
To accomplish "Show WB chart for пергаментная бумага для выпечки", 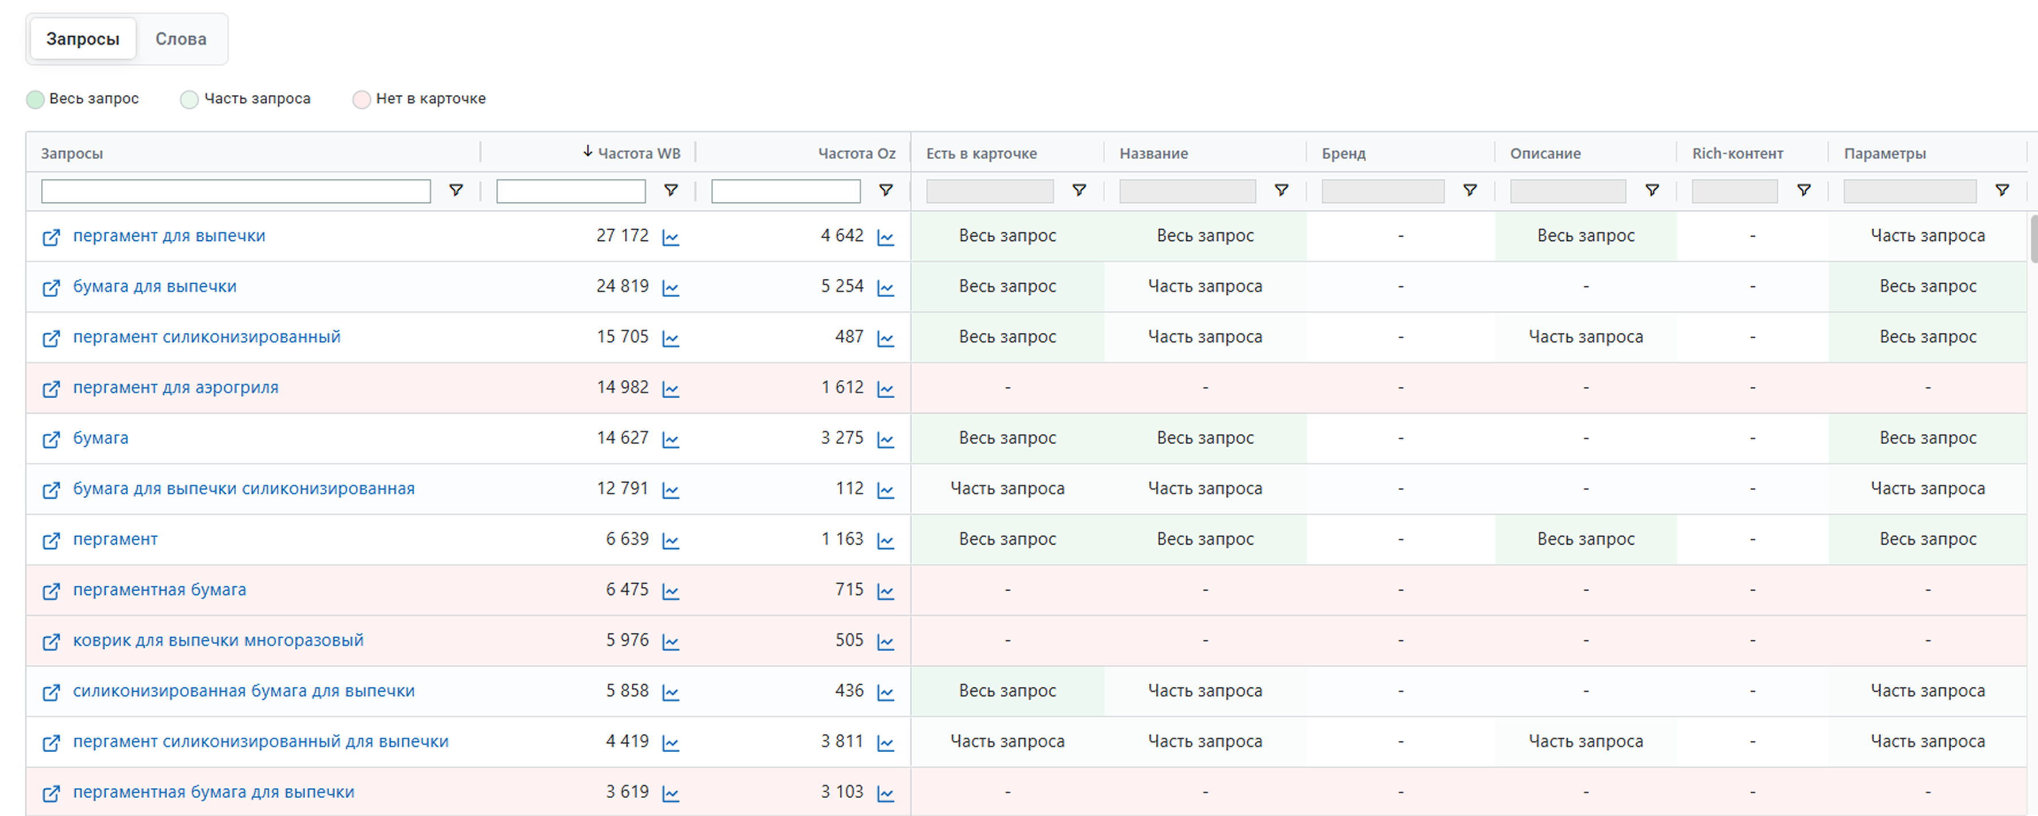I will pyautogui.click(x=670, y=794).
